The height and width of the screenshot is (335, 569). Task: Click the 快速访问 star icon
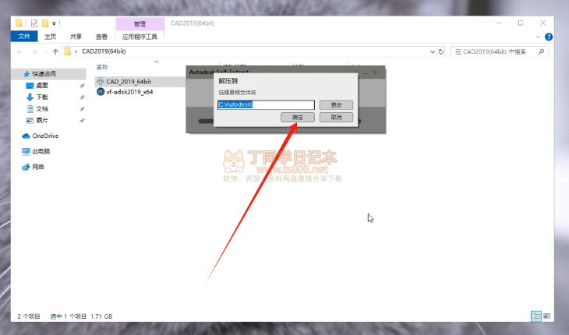pos(27,74)
